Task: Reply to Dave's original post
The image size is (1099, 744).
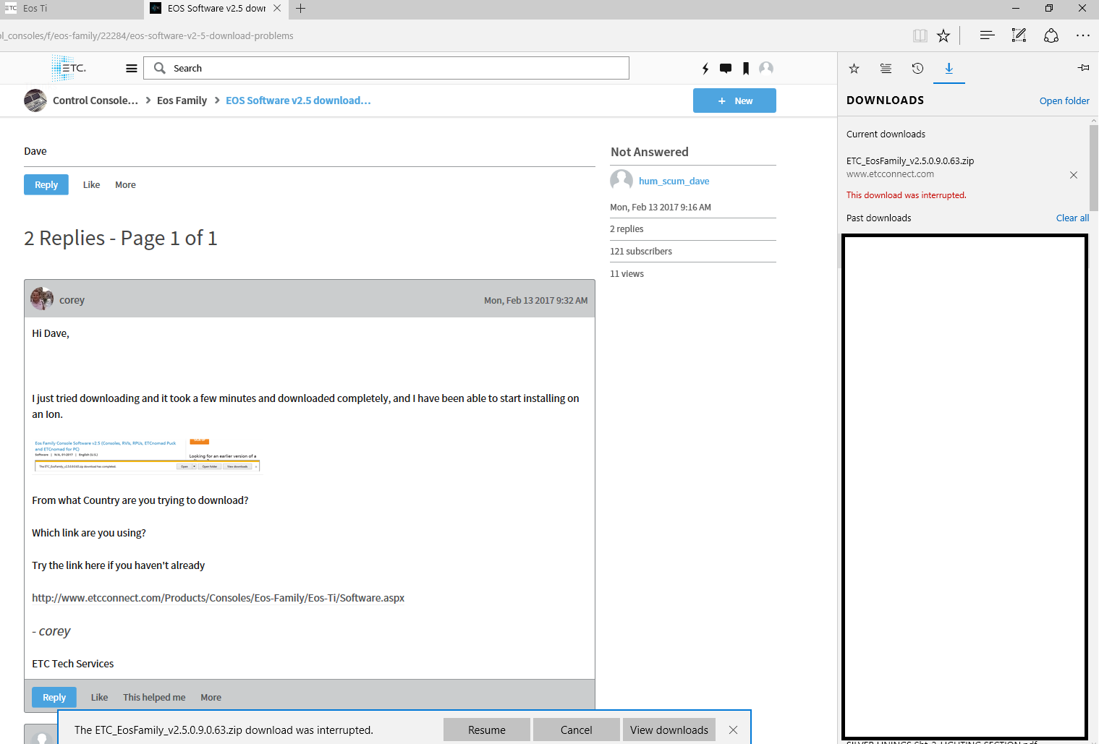Action: 46,184
